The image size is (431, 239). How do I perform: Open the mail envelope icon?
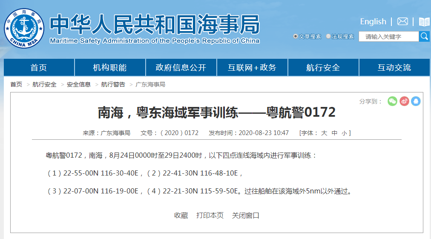click(x=402, y=21)
